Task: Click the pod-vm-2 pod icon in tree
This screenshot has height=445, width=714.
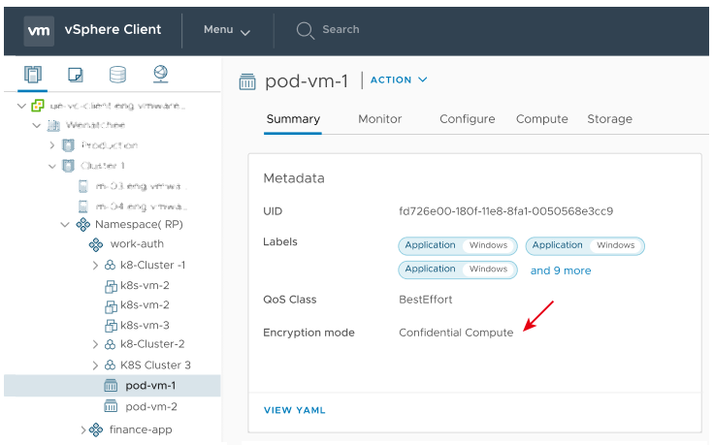Action: tap(111, 406)
